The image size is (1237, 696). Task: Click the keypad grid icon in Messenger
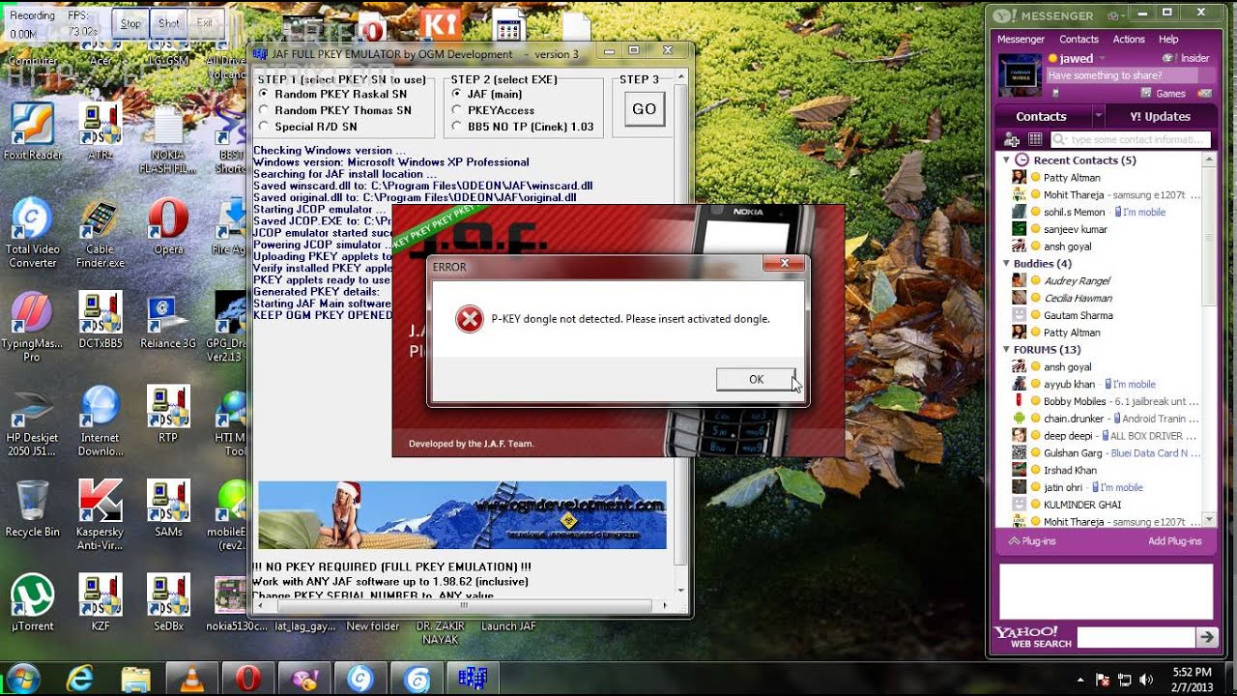tap(1035, 140)
